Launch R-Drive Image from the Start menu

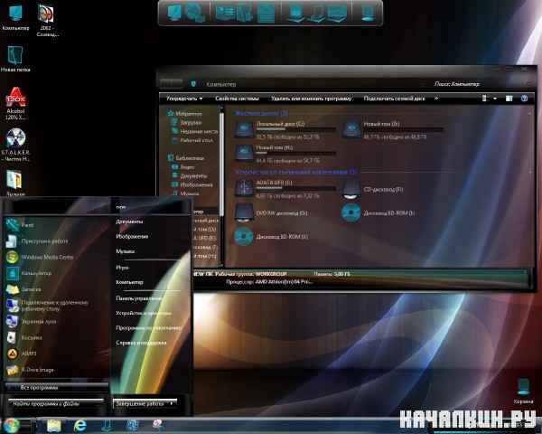point(31,370)
